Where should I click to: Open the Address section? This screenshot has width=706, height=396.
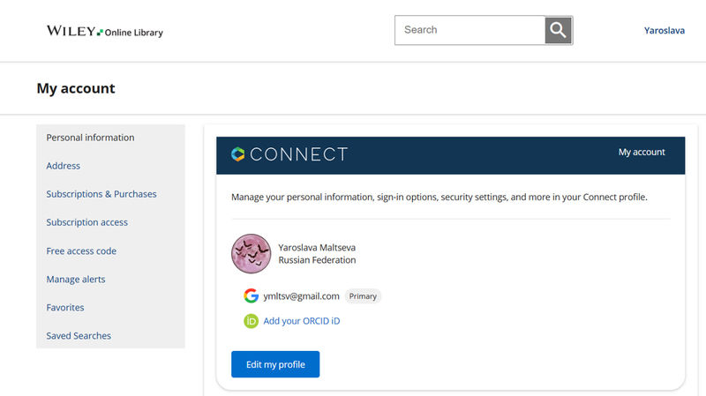tap(64, 166)
